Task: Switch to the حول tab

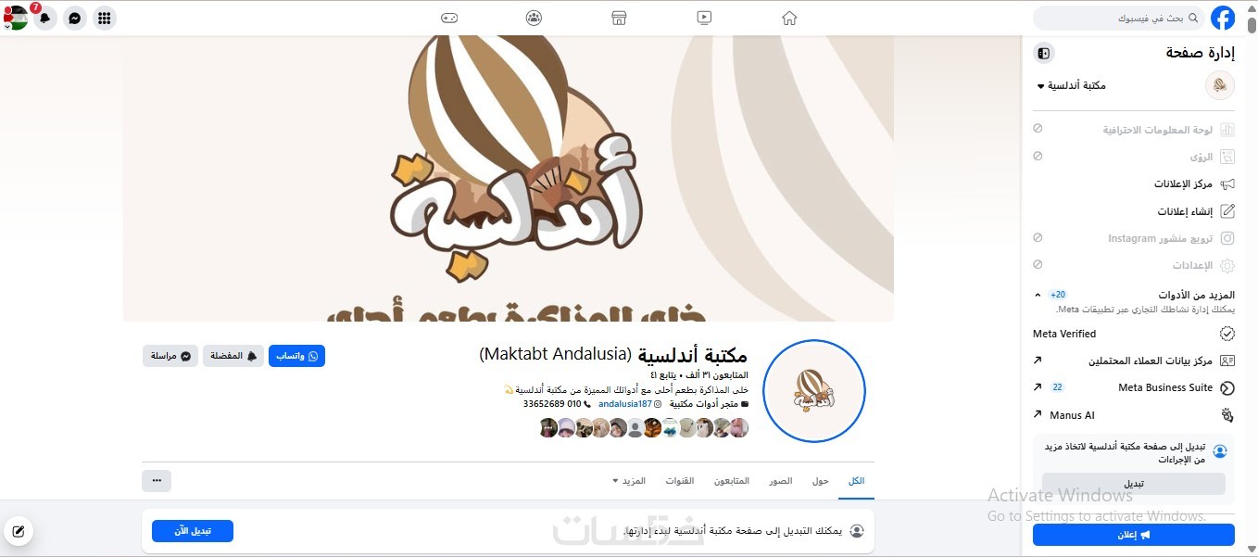Action: [x=821, y=481]
